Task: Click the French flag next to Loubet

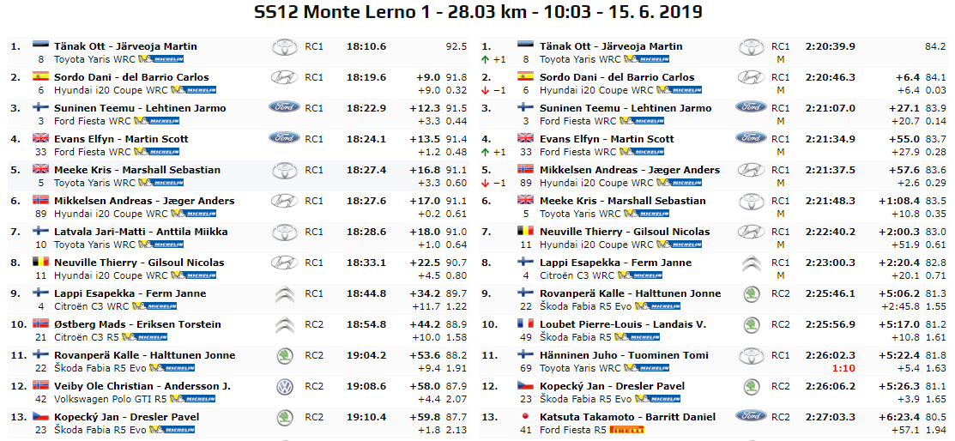Action: tap(527, 324)
